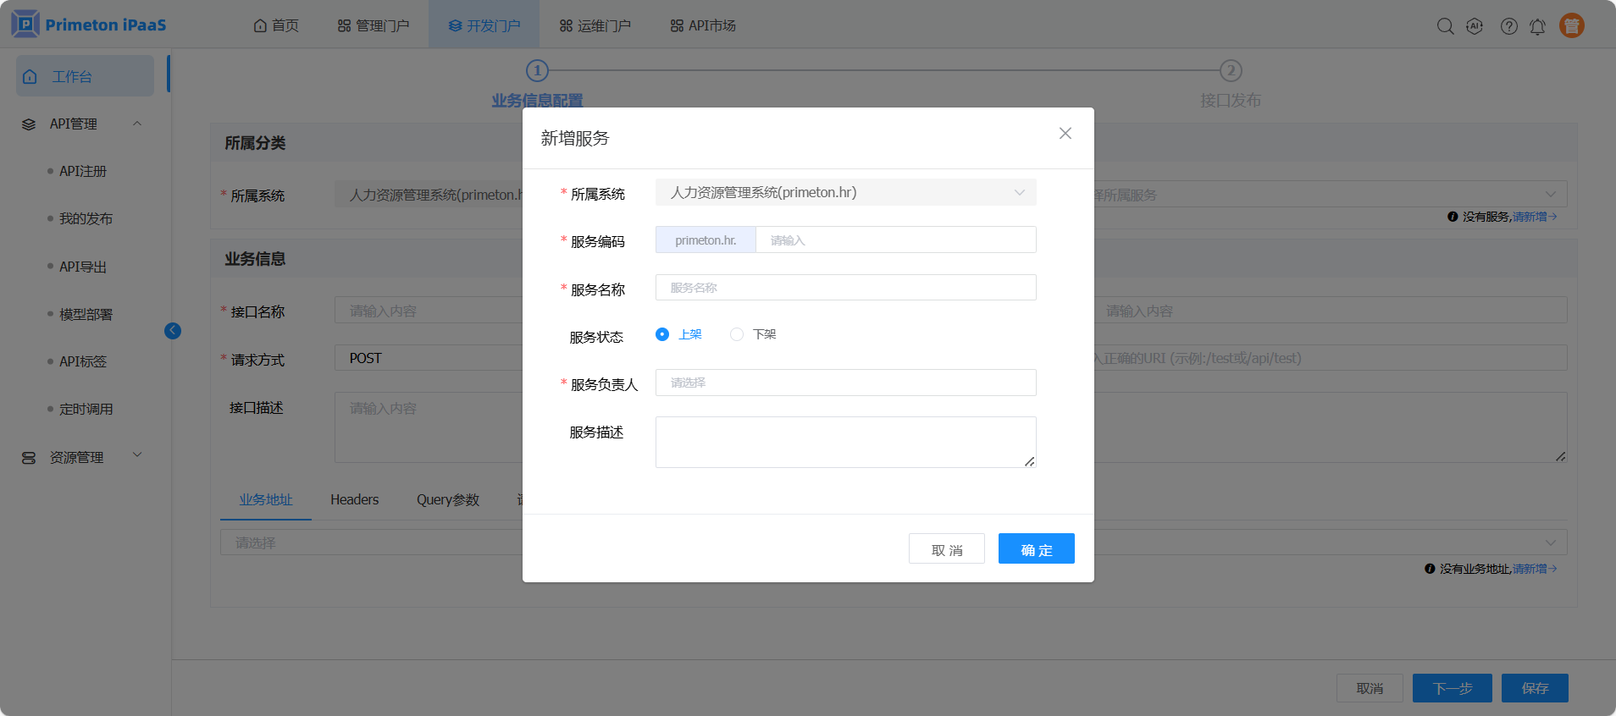Open the AI assistant icon in header
This screenshot has height=716, width=1616.
(1475, 26)
